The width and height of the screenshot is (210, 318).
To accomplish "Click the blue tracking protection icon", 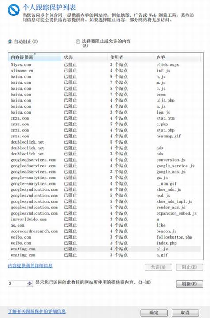I will click(x=14, y=10).
